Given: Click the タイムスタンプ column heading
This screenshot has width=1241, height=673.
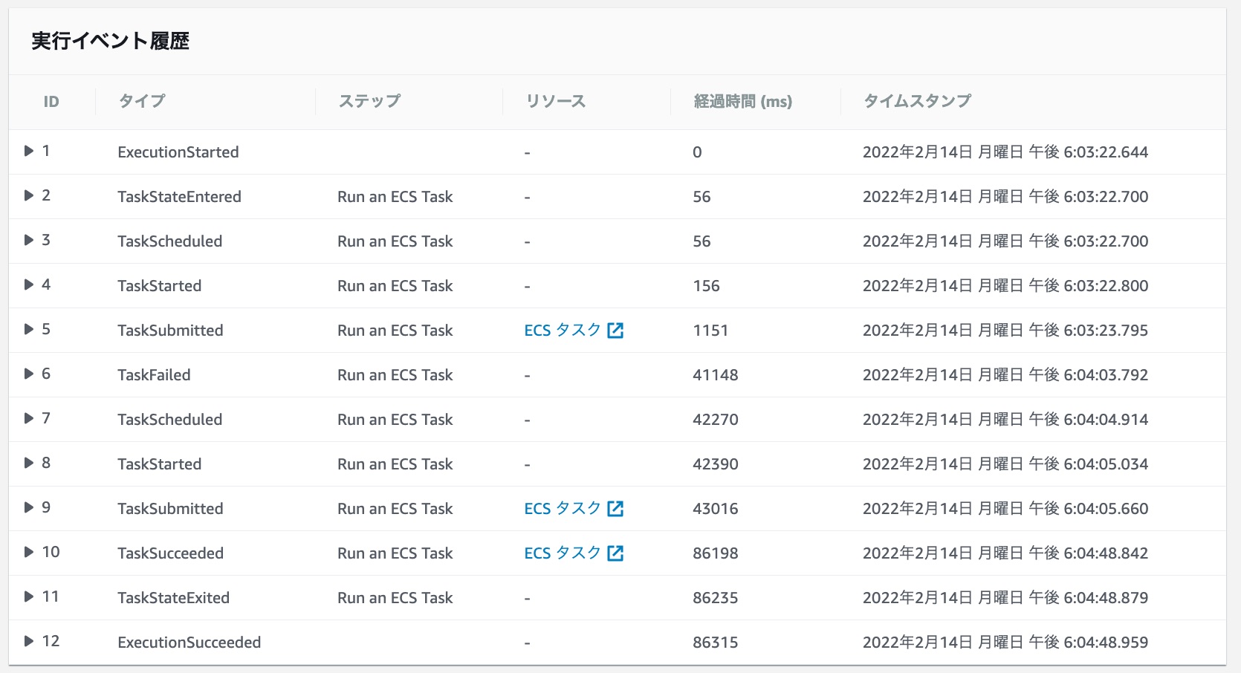Looking at the screenshot, I should (x=916, y=102).
